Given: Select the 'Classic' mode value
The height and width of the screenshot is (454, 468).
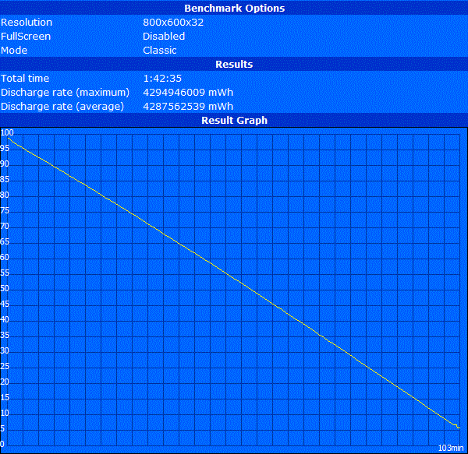Looking at the screenshot, I should click(x=160, y=51).
